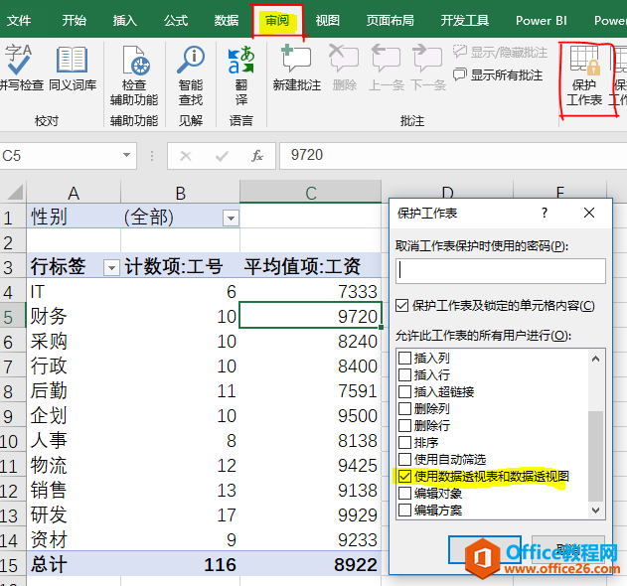This screenshot has width=627, height=586.
Task: Check the Delete columns (删除列) option
Action: (405, 408)
